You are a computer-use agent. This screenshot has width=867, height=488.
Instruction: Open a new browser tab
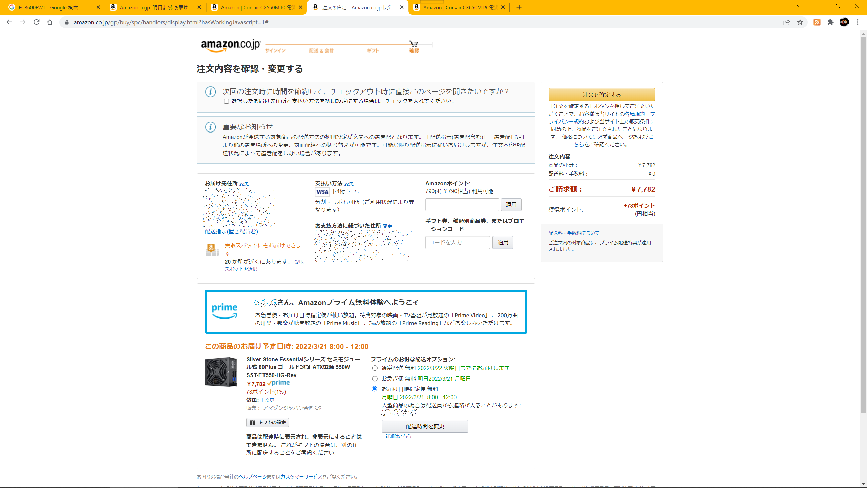pyautogui.click(x=519, y=7)
